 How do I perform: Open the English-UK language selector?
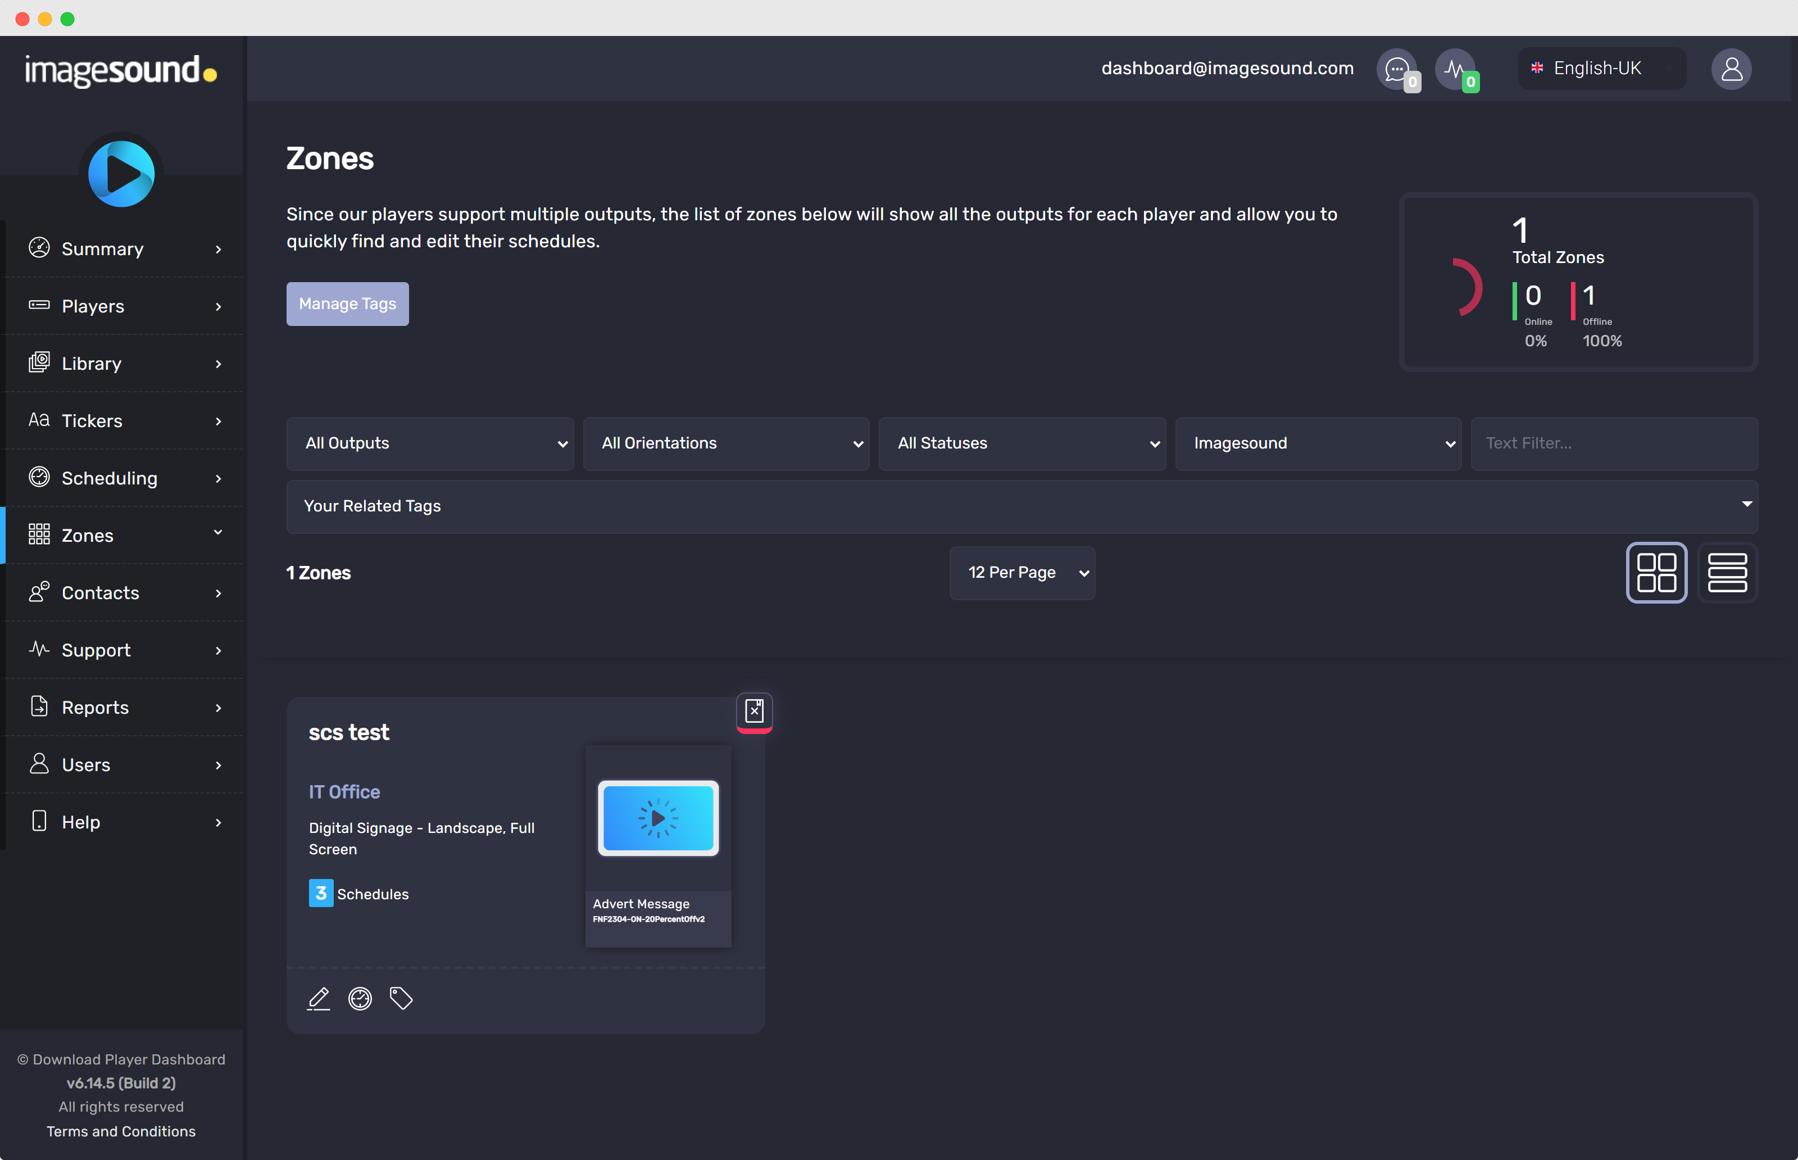(1601, 69)
